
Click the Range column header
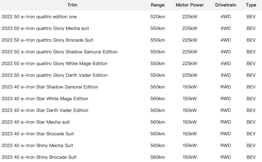[x=158, y=5]
